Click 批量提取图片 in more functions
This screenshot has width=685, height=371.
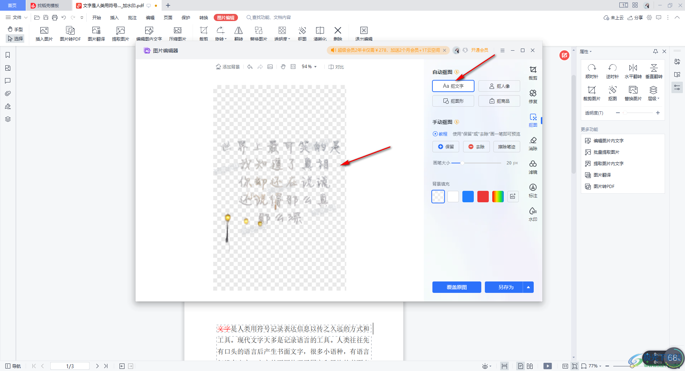tap(606, 152)
